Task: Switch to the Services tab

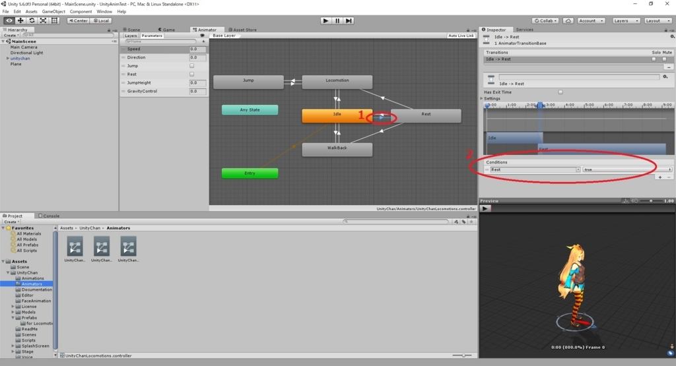Action: pos(524,30)
